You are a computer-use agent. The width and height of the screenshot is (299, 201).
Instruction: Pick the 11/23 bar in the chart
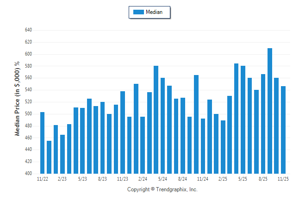123,132
